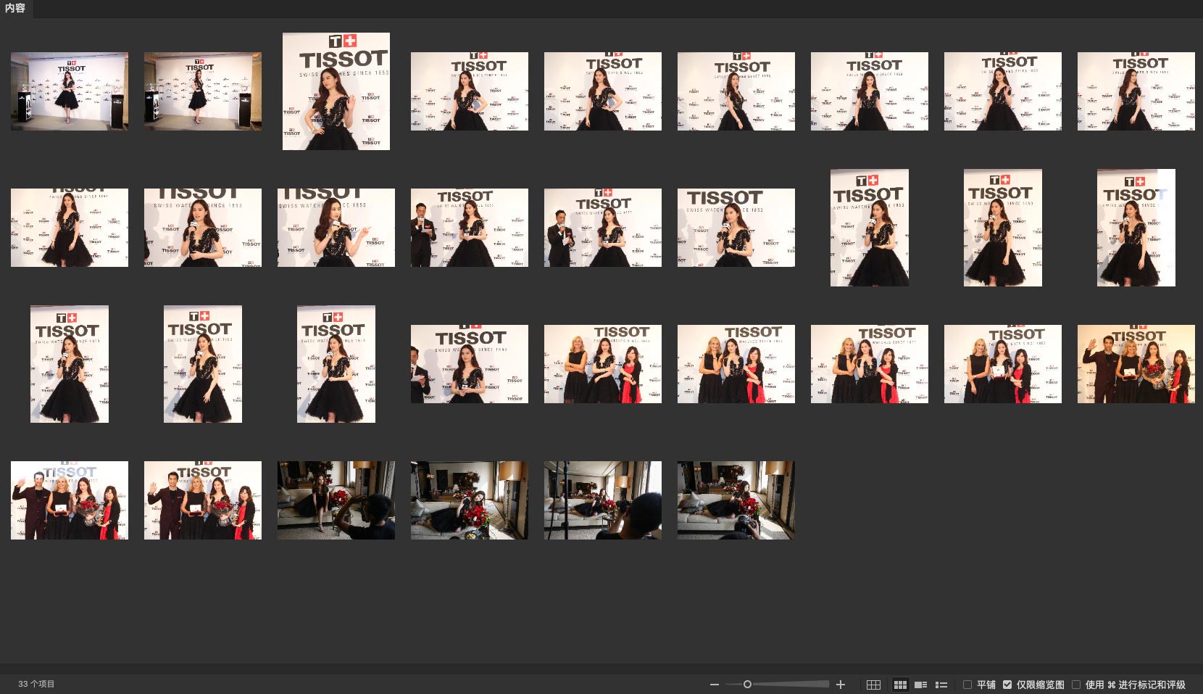Select the large portrait TISSOT thumbnail in the top row
Viewport: 1203px width, 694px height.
click(x=336, y=91)
